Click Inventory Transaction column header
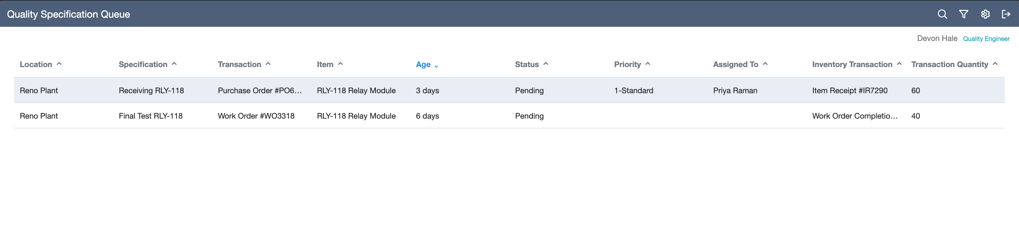 coord(852,64)
